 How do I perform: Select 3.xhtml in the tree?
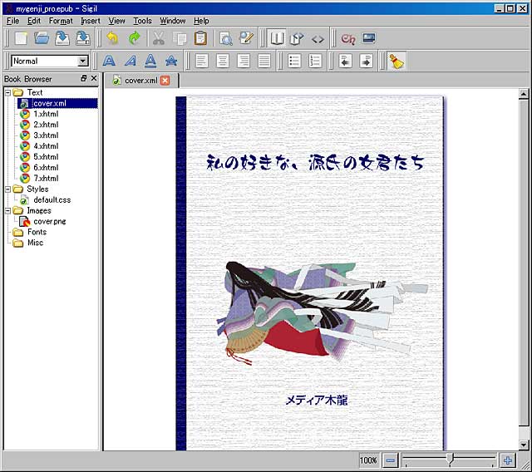pos(46,135)
